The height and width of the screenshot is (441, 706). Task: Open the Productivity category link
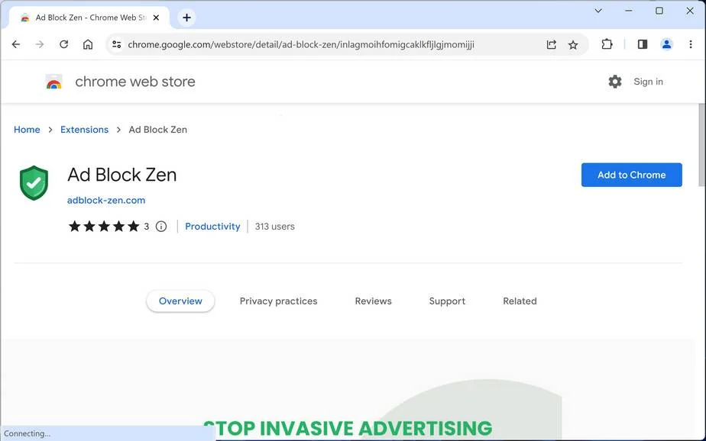(x=212, y=226)
